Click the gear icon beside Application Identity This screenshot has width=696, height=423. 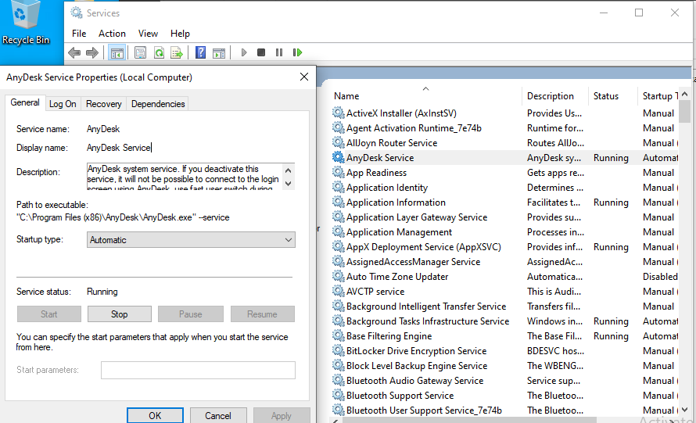[339, 187]
